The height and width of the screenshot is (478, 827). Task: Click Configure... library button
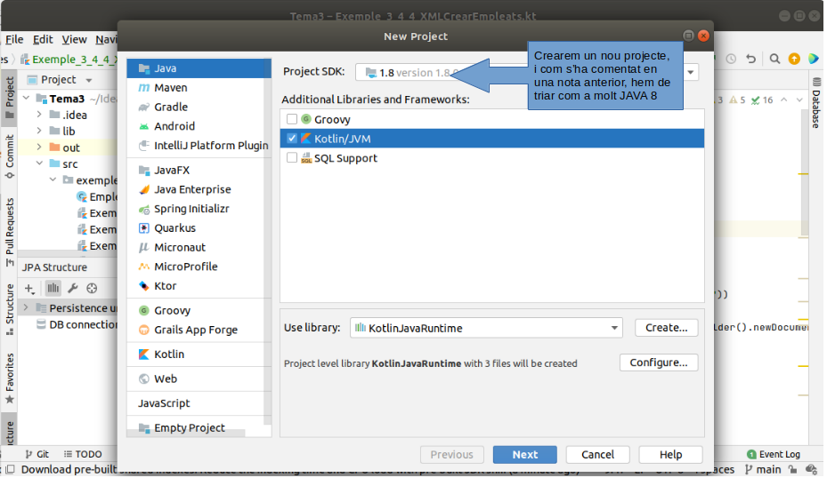[x=659, y=363]
